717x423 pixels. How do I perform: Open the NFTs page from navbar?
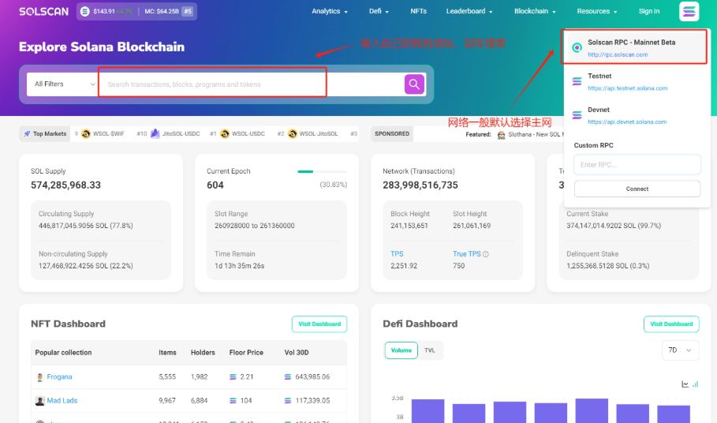(x=418, y=12)
